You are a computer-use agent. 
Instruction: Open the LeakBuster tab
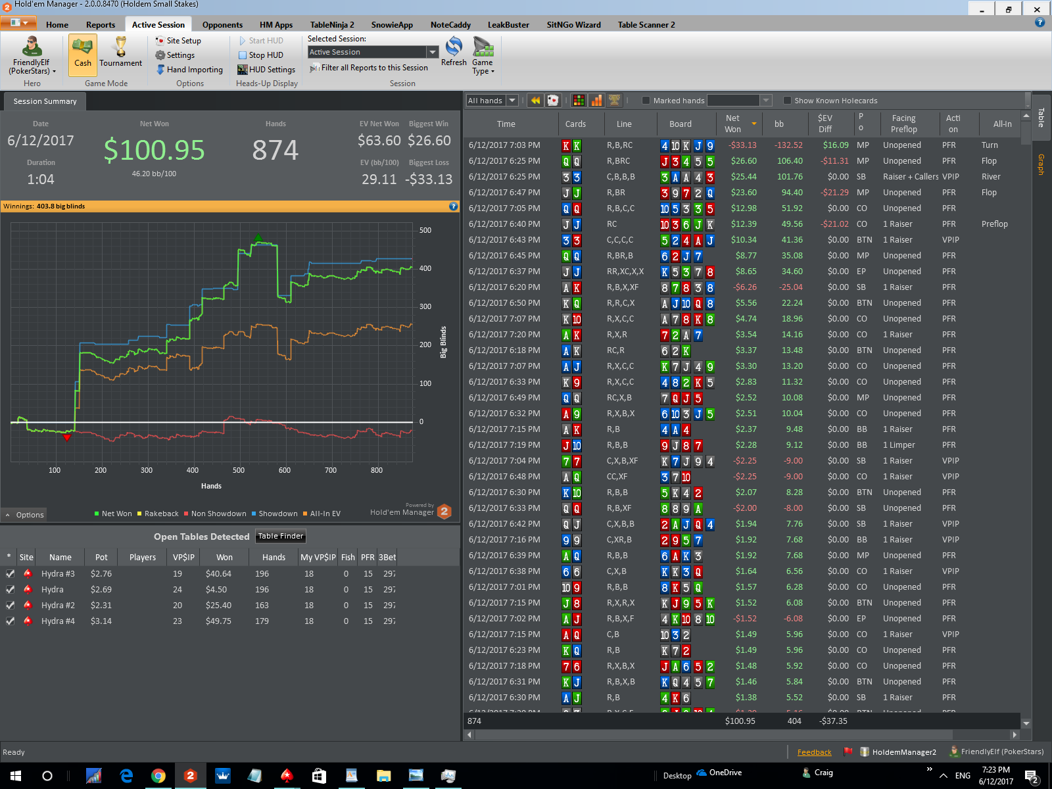click(x=508, y=25)
